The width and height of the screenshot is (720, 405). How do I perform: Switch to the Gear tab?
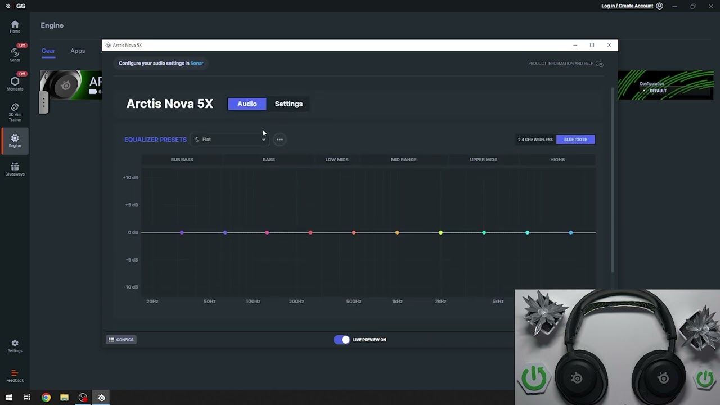coord(48,51)
